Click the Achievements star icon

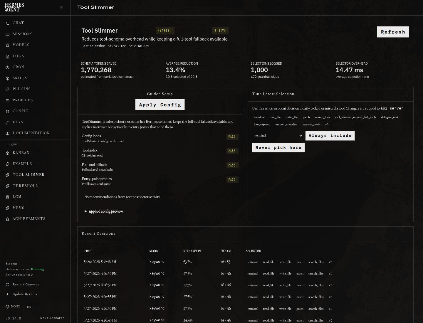(x=8, y=219)
